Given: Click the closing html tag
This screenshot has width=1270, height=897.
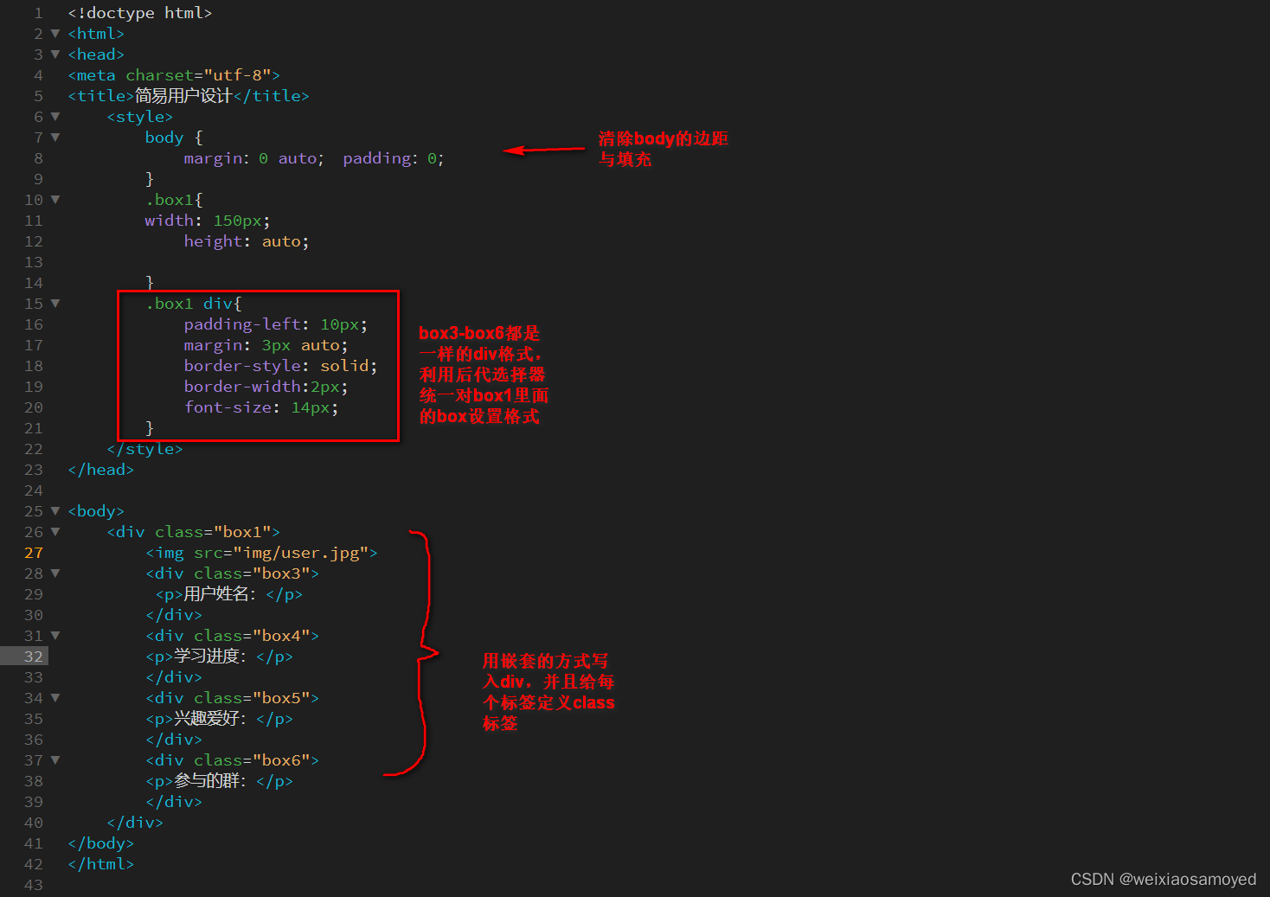Looking at the screenshot, I should 101,864.
